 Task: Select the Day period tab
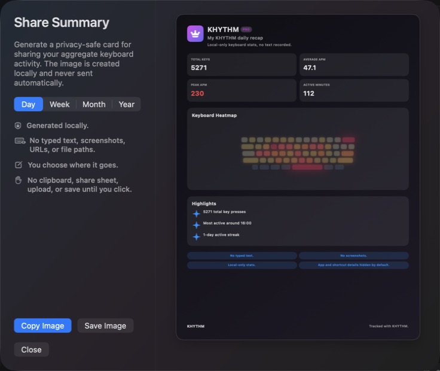(28, 104)
